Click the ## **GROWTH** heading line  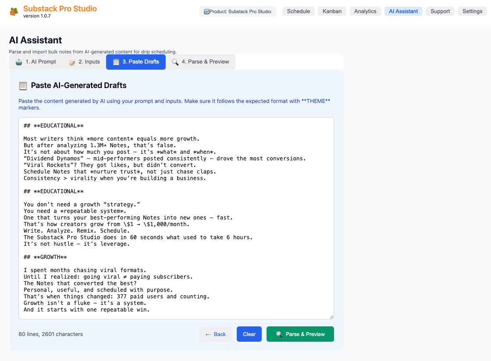[46, 257]
